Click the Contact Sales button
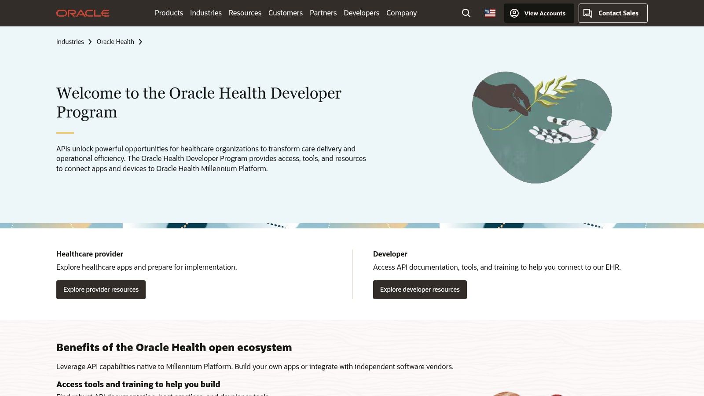 coord(613,13)
